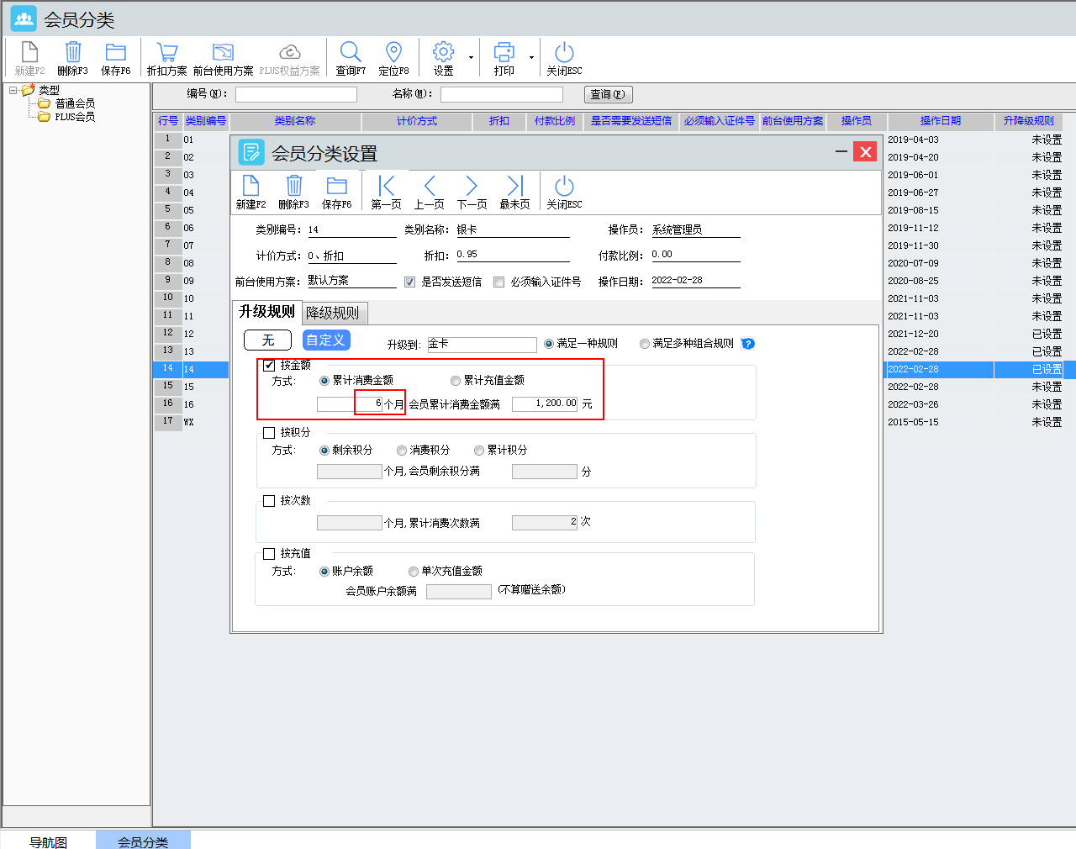Click 保存F6 in the settings dialog
Image resolution: width=1076 pixels, height=849 pixels.
336,192
